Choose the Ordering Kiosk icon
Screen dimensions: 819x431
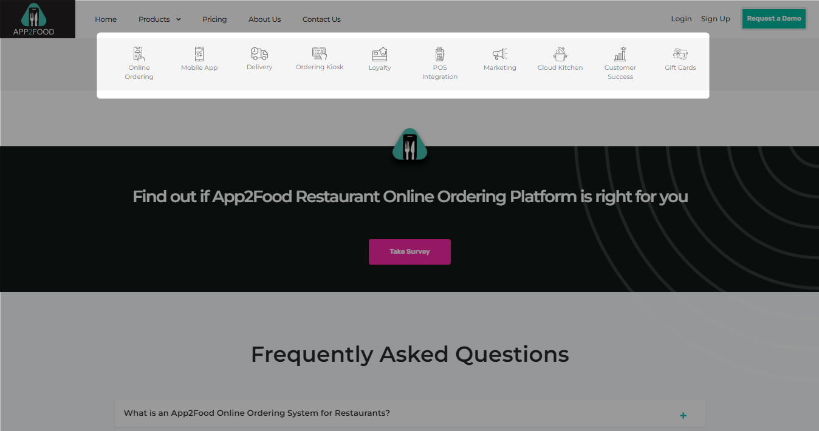coord(320,53)
